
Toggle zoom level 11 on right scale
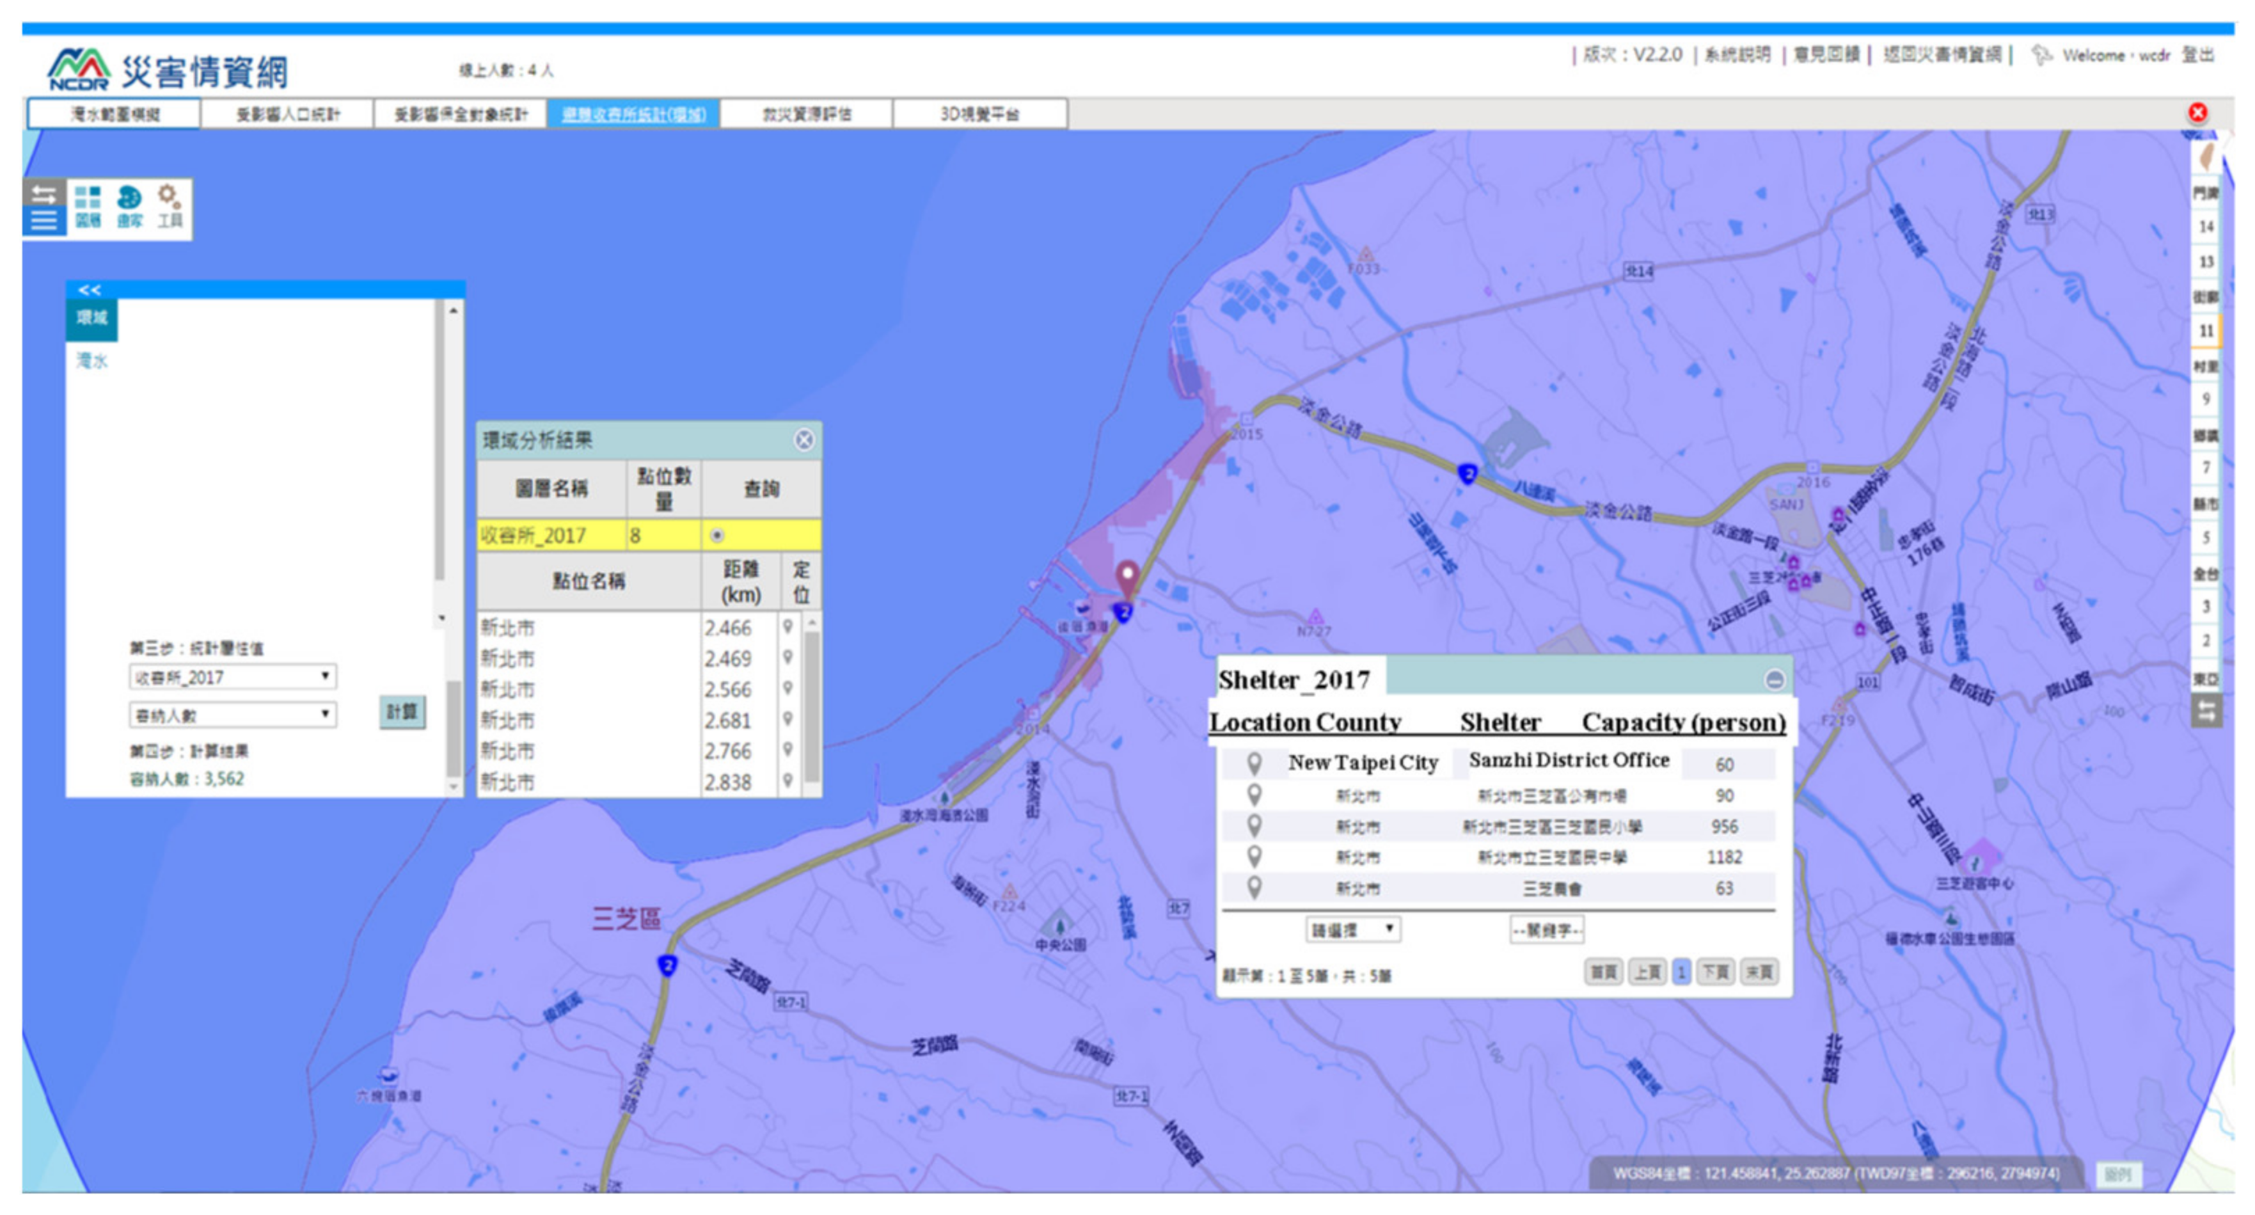point(2205,331)
